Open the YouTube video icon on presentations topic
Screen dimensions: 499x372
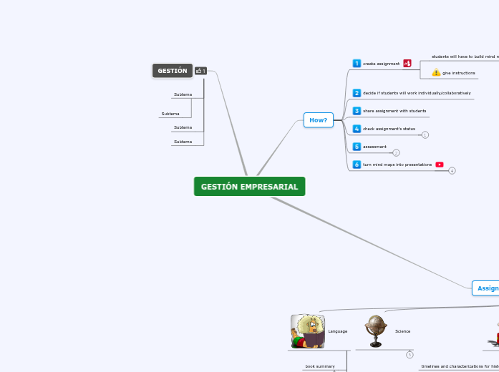(x=440, y=165)
